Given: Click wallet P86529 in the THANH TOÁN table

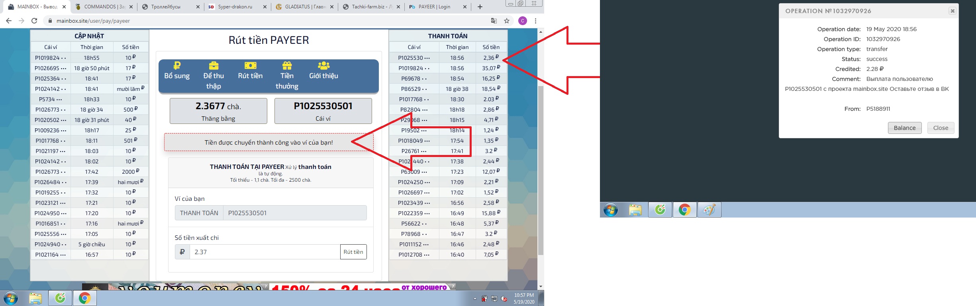Looking at the screenshot, I should (x=414, y=89).
